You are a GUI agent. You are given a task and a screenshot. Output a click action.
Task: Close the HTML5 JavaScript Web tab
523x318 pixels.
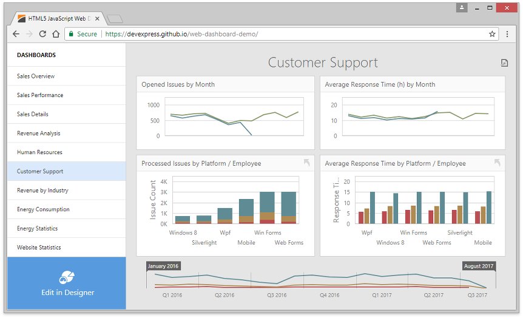[97, 19]
